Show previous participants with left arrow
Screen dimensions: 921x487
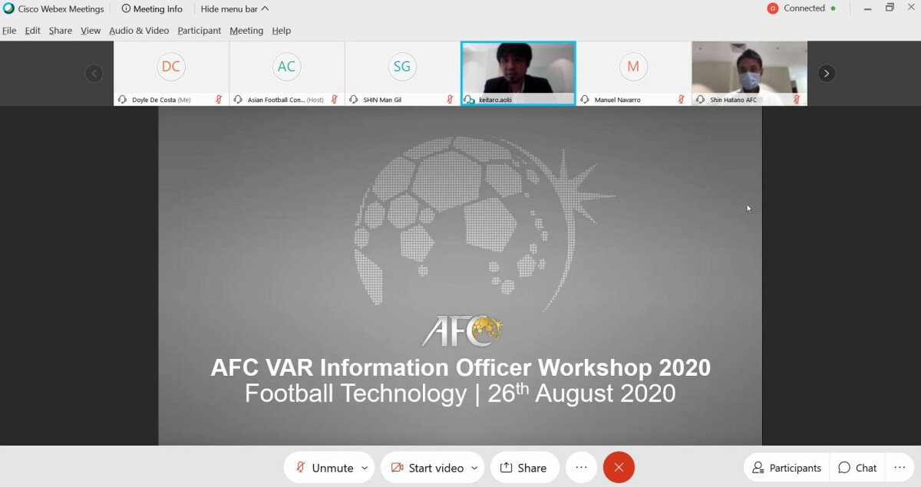coord(94,74)
